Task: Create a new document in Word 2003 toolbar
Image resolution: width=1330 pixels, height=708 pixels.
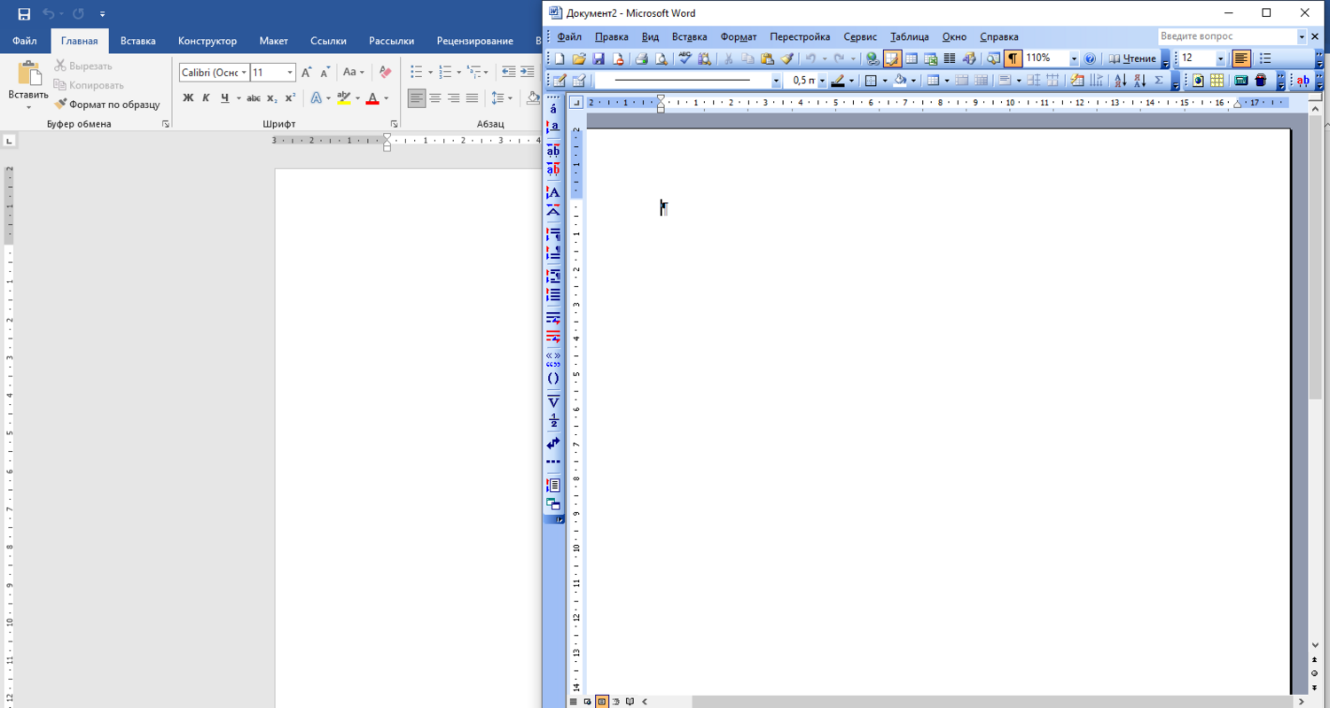Action: (x=559, y=58)
